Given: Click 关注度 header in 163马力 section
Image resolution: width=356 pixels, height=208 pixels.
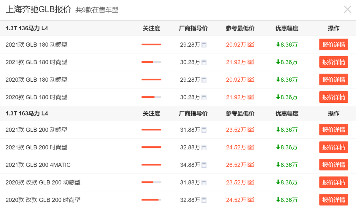Looking at the screenshot, I should click(151, 114).
